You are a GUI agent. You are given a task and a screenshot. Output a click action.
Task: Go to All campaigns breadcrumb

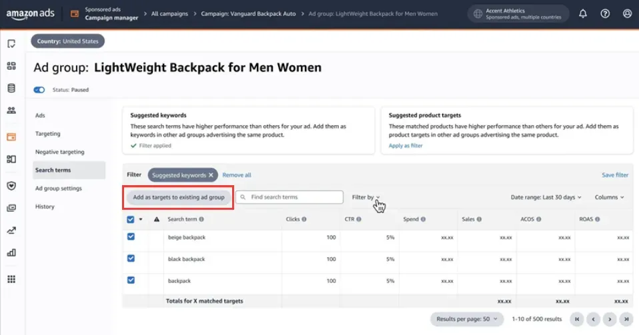[x=169, y=14]
